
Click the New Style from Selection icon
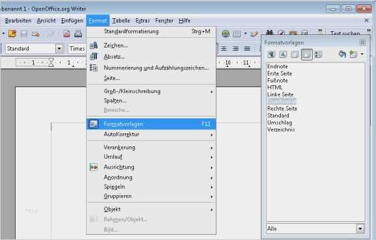pos(353,55)
